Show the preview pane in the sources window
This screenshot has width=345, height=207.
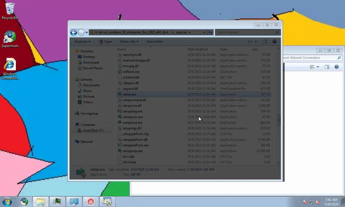265,42
